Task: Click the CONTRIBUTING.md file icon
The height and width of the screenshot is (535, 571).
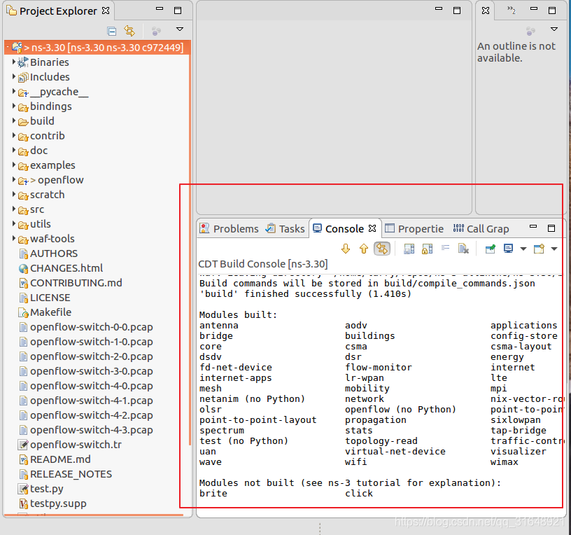Action: (x=23, y=283)
